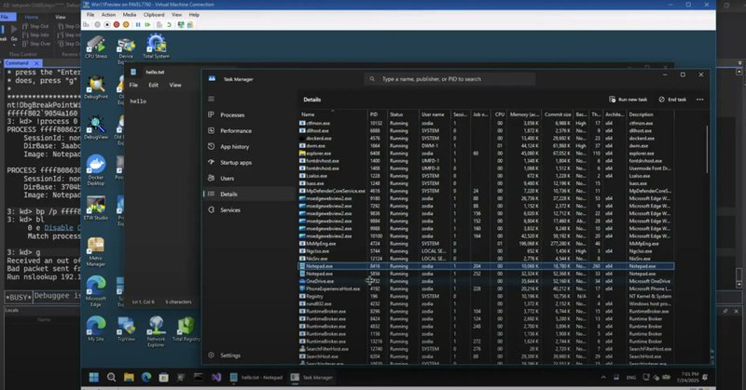Click the End task button
This screenshot has width=746, height=390.
coord(672,100)
